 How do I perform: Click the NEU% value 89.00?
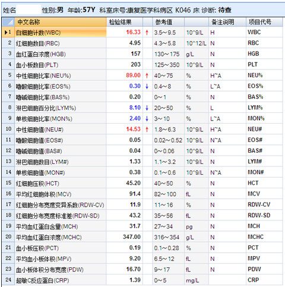[133, 75]
